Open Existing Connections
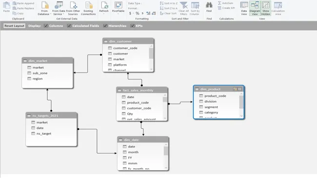Image resolution: width=317 pixels, height=178 pixels. (88, 8)
